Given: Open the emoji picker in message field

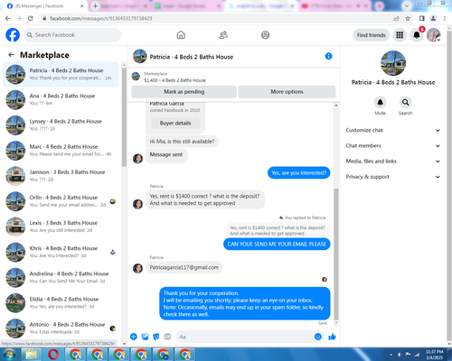Looking at the screenshot, I should (x=318, y=337).
